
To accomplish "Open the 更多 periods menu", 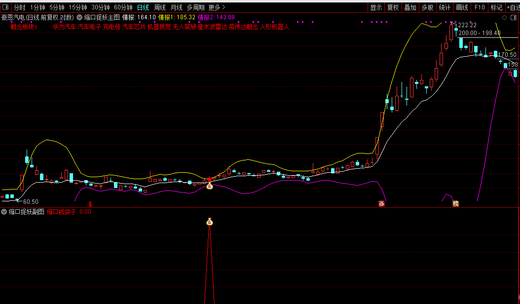I will [x=217, y=7].
